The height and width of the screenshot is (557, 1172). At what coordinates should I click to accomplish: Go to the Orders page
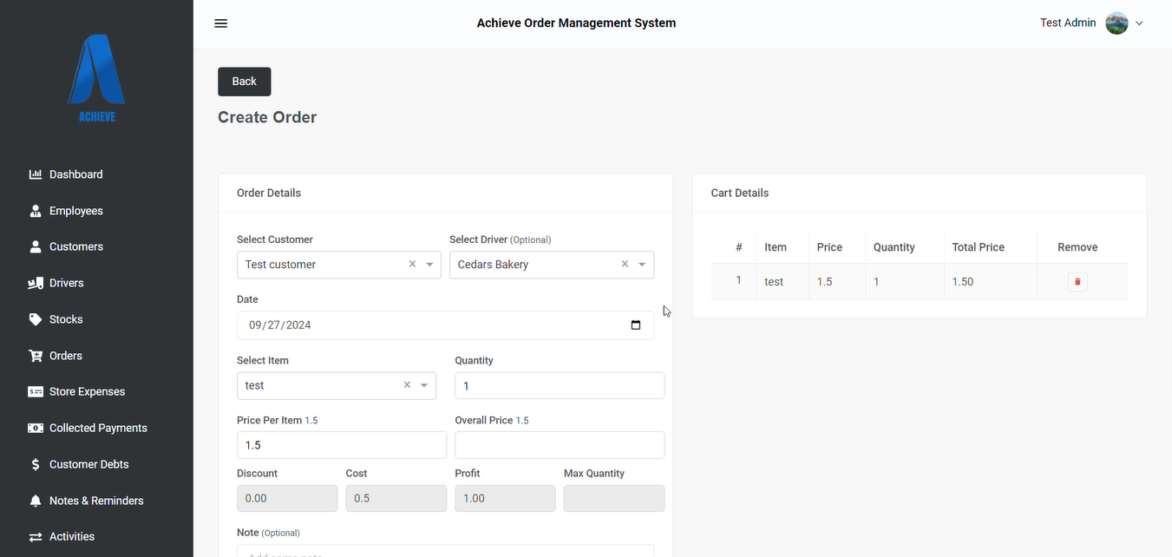pyautogui.click(x=65, y=356)
